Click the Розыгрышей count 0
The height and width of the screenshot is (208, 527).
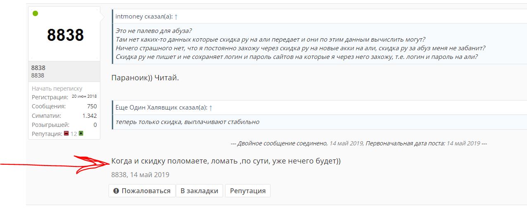click(95, 124)
